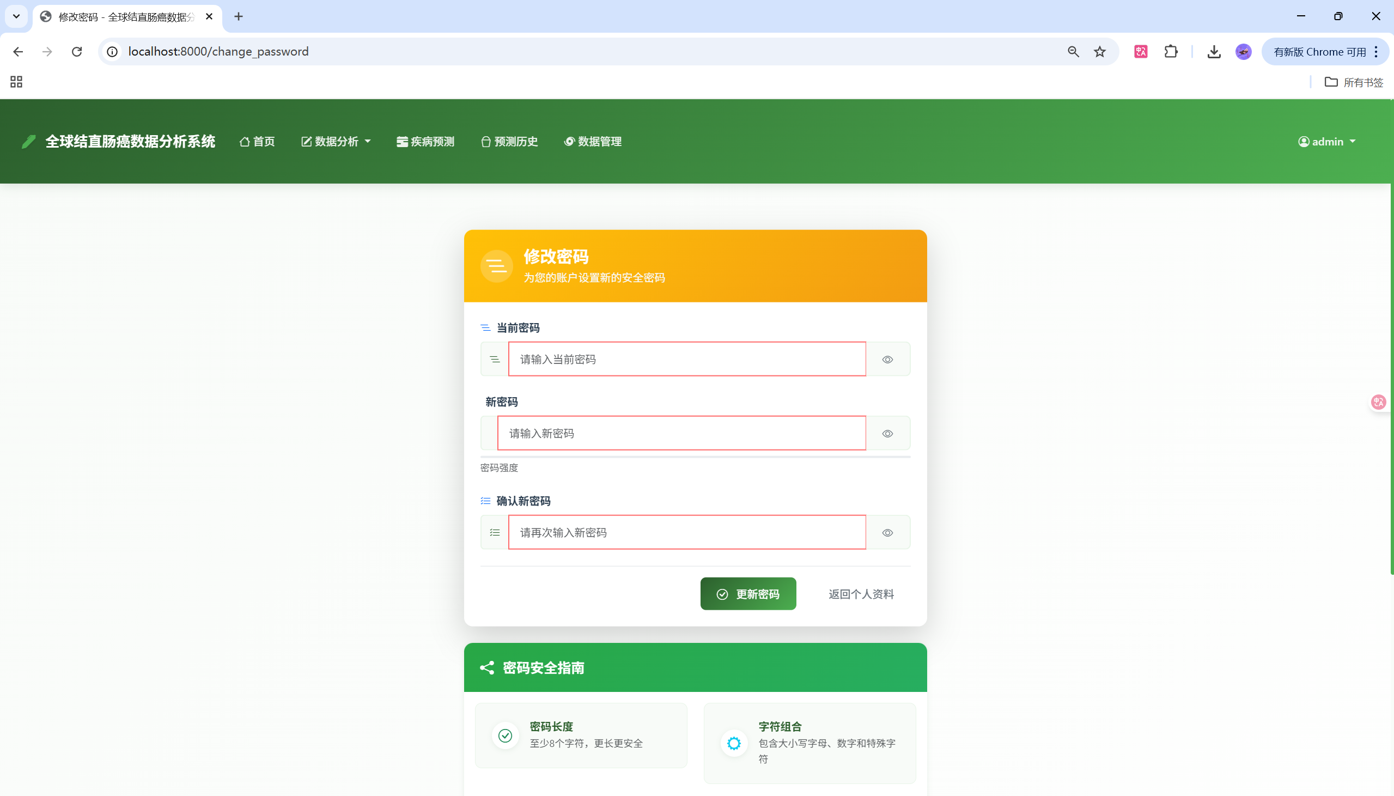Open the browser tab search dropdown
The height and width of the screenshot is (796, 1394).
pos(16,16)
